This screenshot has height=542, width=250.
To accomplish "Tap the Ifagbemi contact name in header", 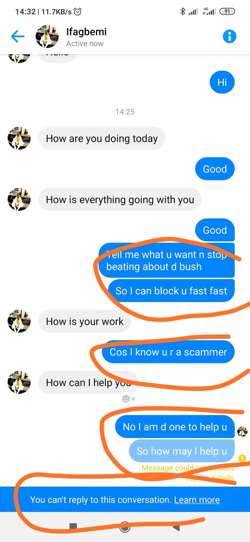I will tap(86, 32).
